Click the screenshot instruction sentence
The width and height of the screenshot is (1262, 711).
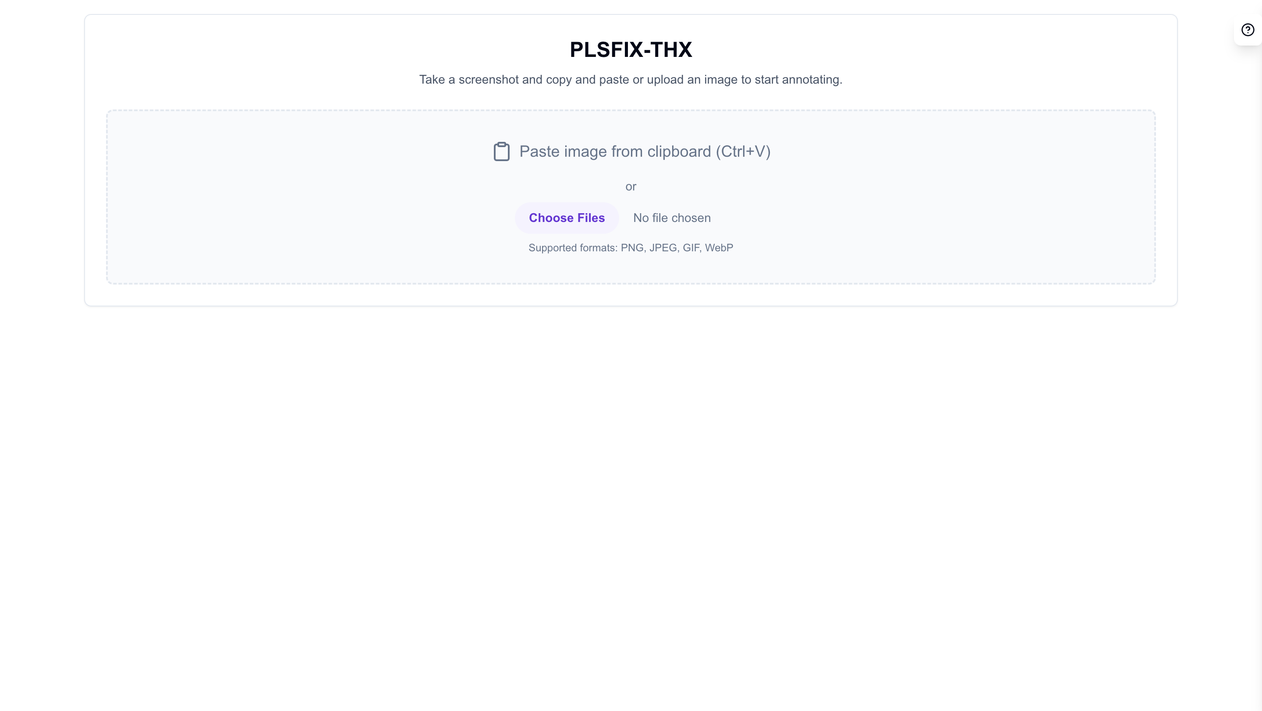click(631, 79)
